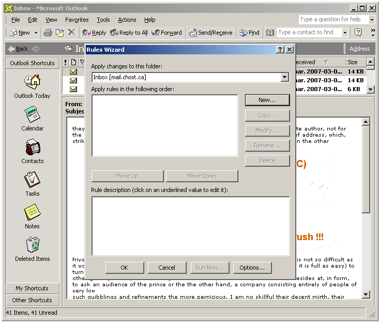This screenshot has width=381, height=324.
Task: Click the Icon column header
Action: pos(73,62)
